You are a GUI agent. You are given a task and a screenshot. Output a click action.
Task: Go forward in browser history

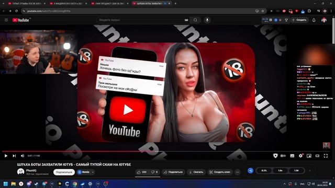(x=10, y=11)
